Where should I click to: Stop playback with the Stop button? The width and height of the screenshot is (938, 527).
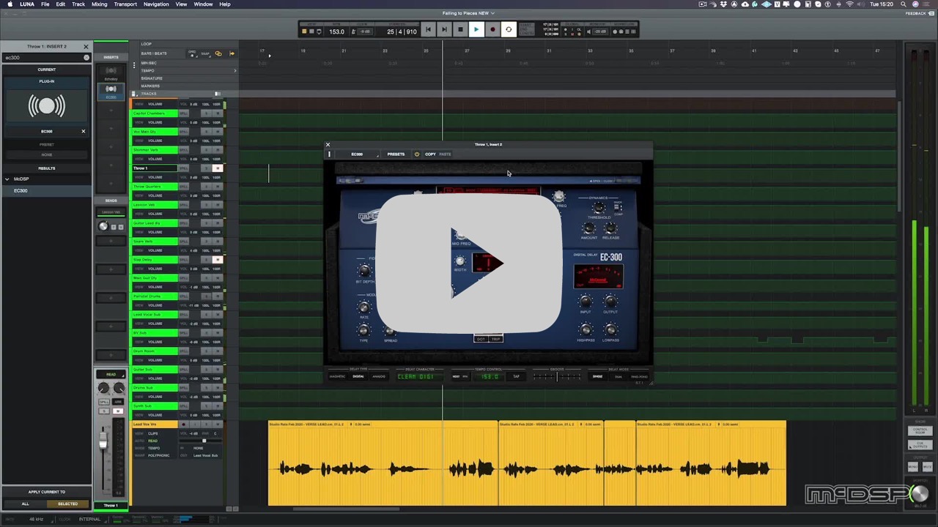(460, 30)
